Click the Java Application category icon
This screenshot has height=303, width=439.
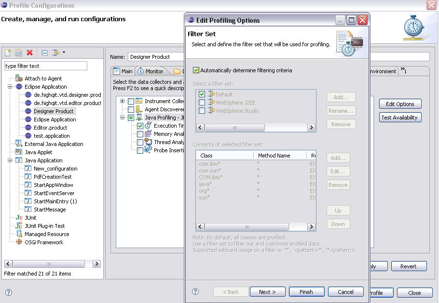[x=19, y=160]
